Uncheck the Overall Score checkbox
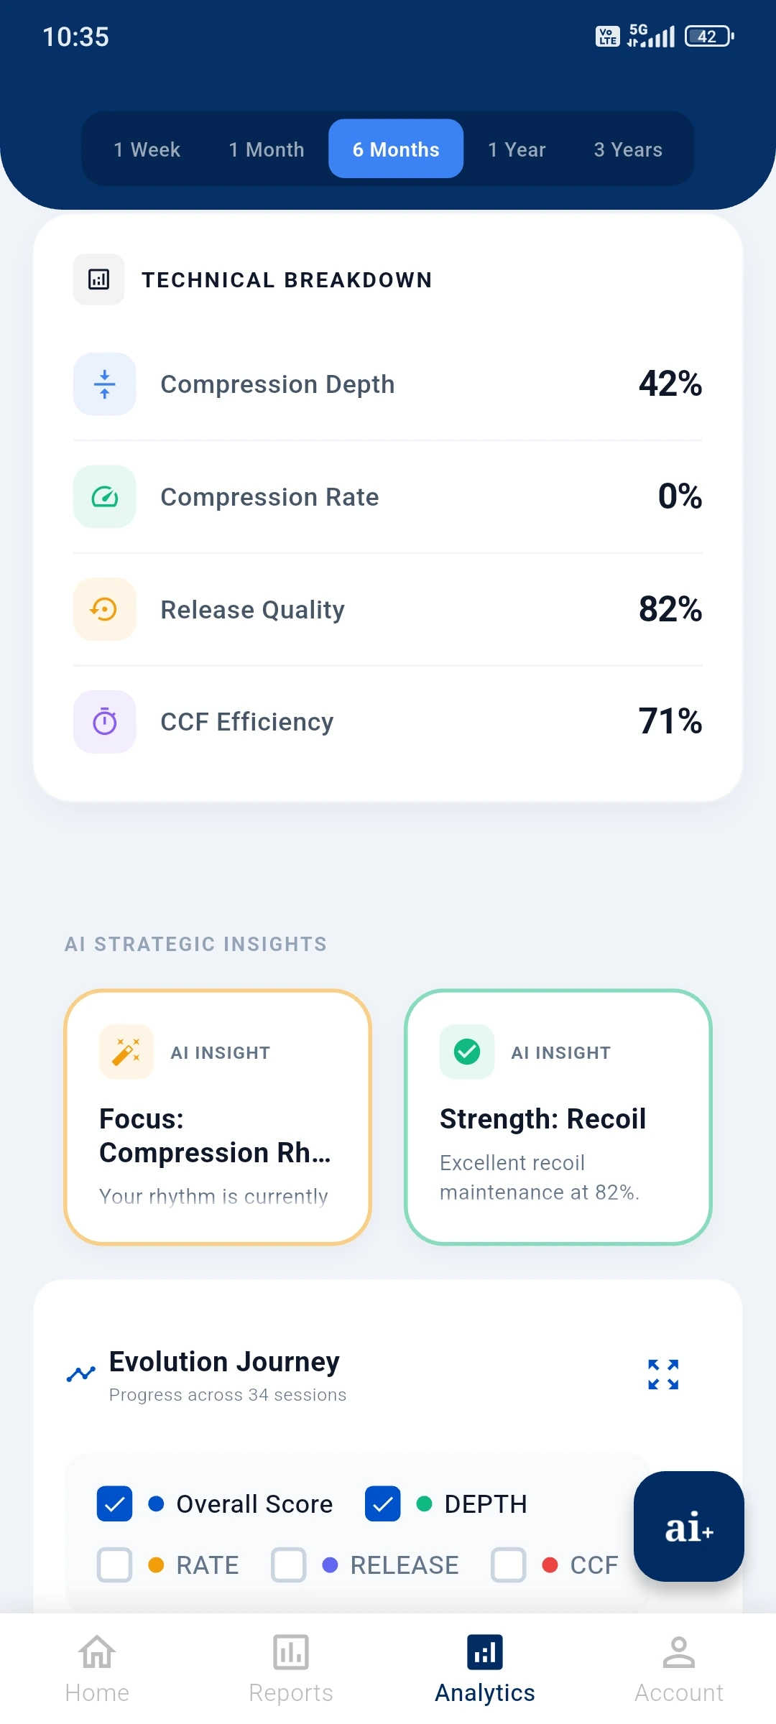The height and width of the screenshot is (1724, 776). tap(114, 1503)
